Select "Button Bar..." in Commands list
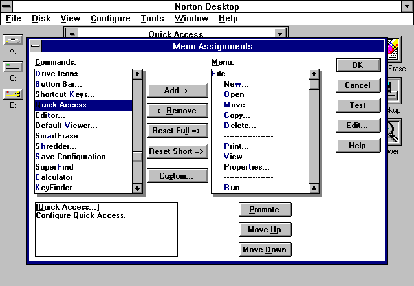414x286 pixels. click(83, 84)
